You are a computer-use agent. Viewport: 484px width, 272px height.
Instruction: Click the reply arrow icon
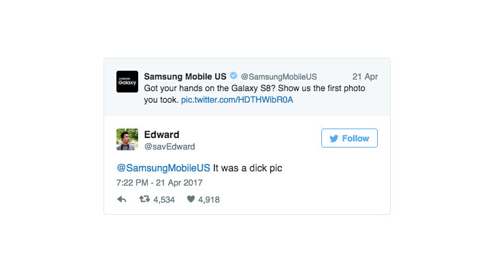[x=122, y=199]
